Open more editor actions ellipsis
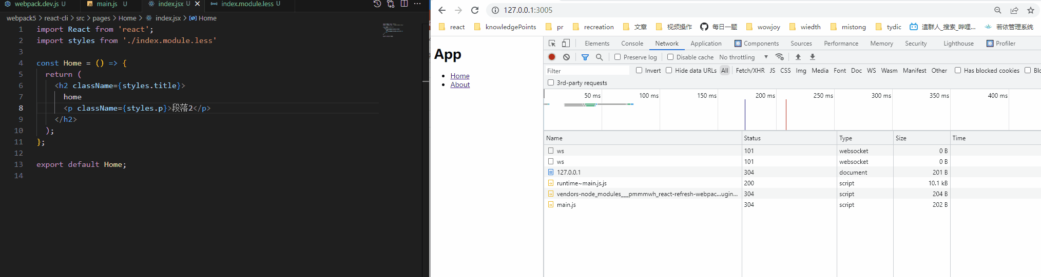 [417, 4]
